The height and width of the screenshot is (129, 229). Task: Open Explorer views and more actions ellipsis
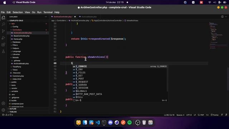[46, 17]
